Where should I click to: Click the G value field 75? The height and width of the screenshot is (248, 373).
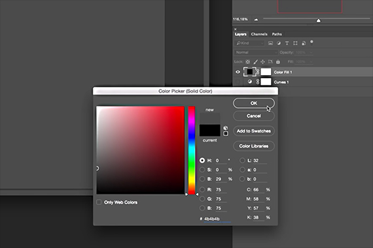(221, 199)
